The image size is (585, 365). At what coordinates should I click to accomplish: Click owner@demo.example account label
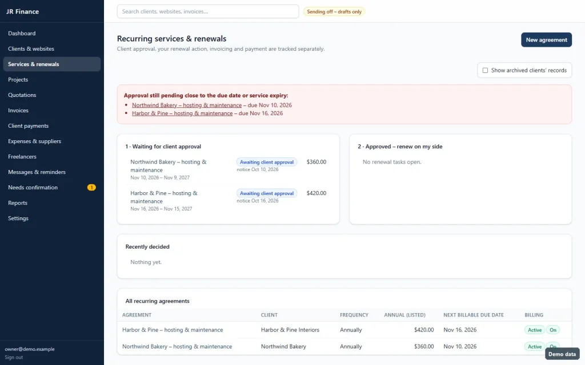(30, 350)
